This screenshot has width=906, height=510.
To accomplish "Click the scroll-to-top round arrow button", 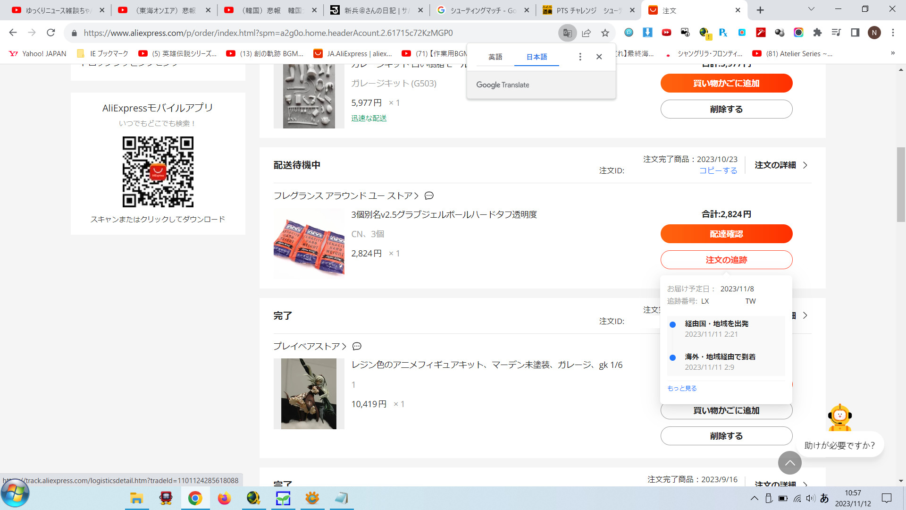I will pyautogui.click(x=789, y=463).
